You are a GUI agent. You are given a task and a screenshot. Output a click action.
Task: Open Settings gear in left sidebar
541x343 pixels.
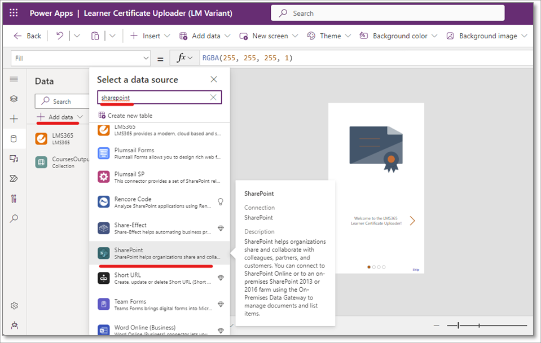coord(14,306)
